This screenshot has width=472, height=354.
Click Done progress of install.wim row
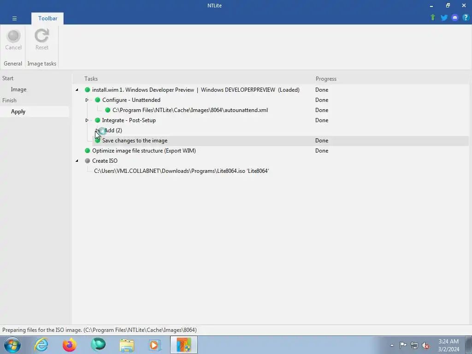[322, 90]
